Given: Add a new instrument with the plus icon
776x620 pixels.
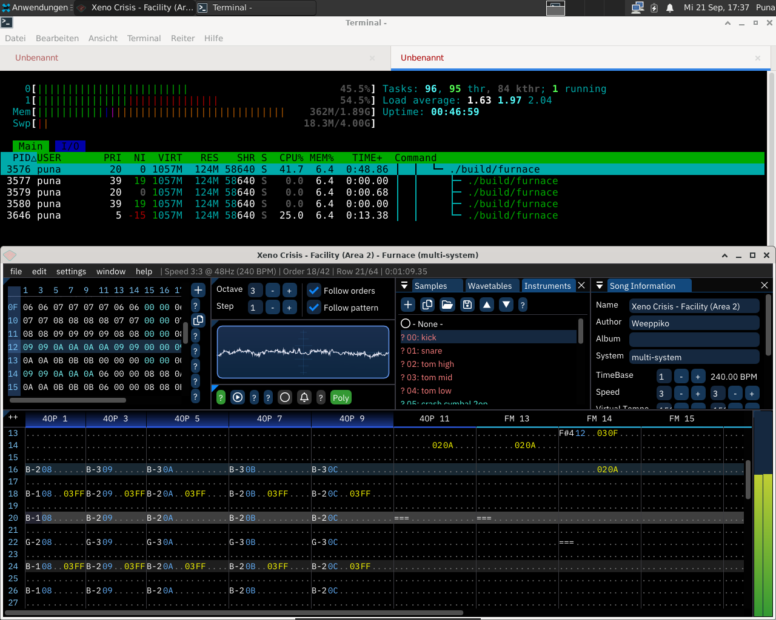Looking at the screenshot, I should click(x=408, y=305).
